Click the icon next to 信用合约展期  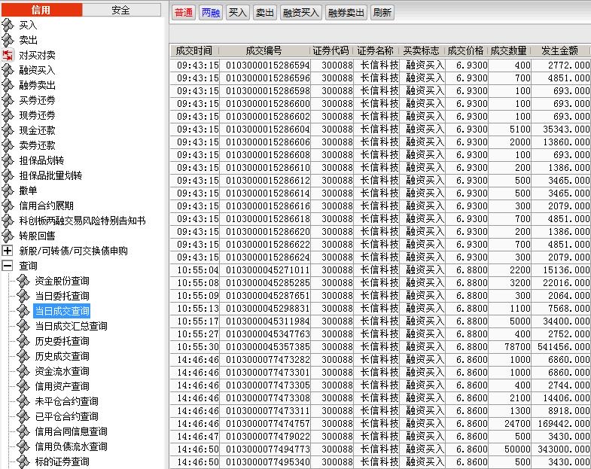point(8,206)
